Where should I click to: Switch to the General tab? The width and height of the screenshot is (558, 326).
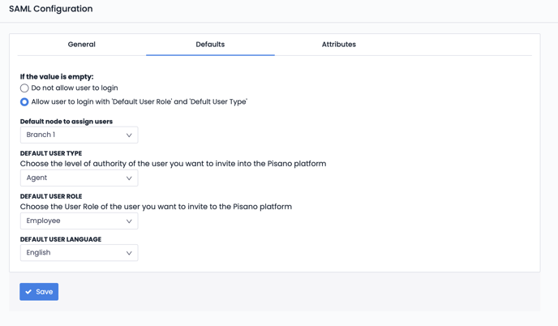point(81,45)
